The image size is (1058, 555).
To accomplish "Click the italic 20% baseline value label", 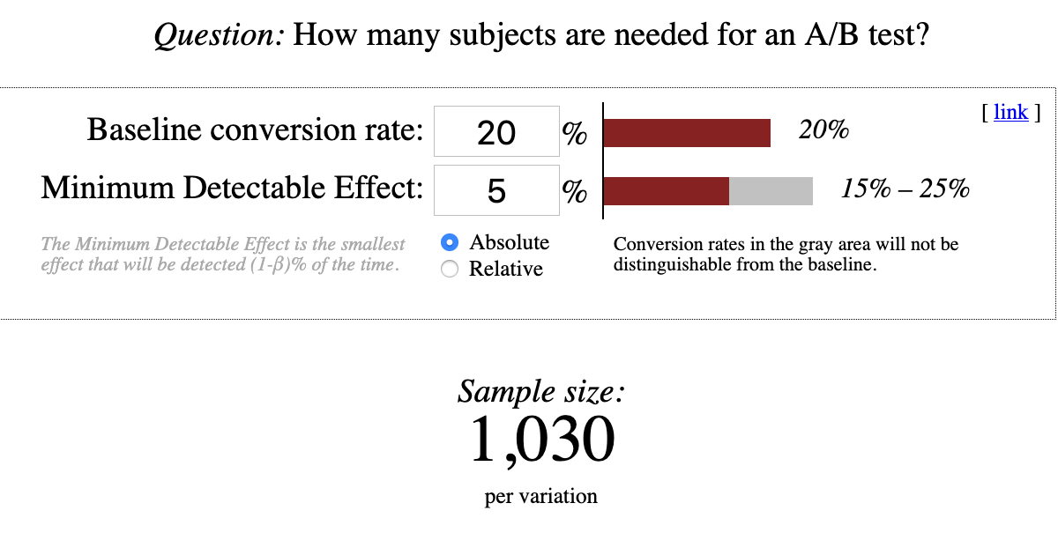I will click(823, 130).
